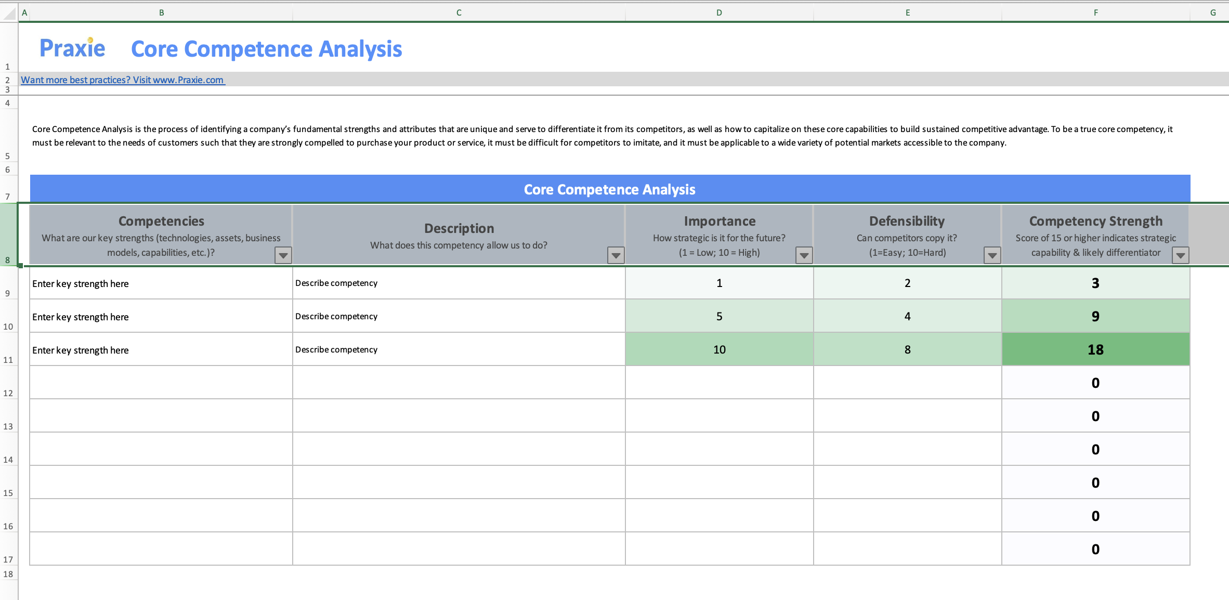The height and width of the screenshot is (600, 1229).
Task: Select empty Description cell in row 13
Action: [459, 416]
